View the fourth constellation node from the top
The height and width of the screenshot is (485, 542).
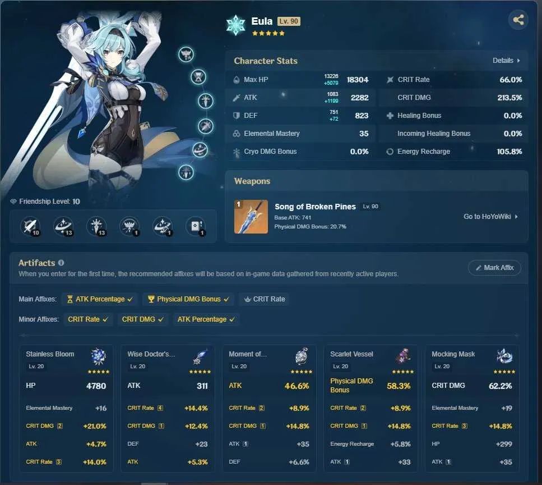[206, 126]
